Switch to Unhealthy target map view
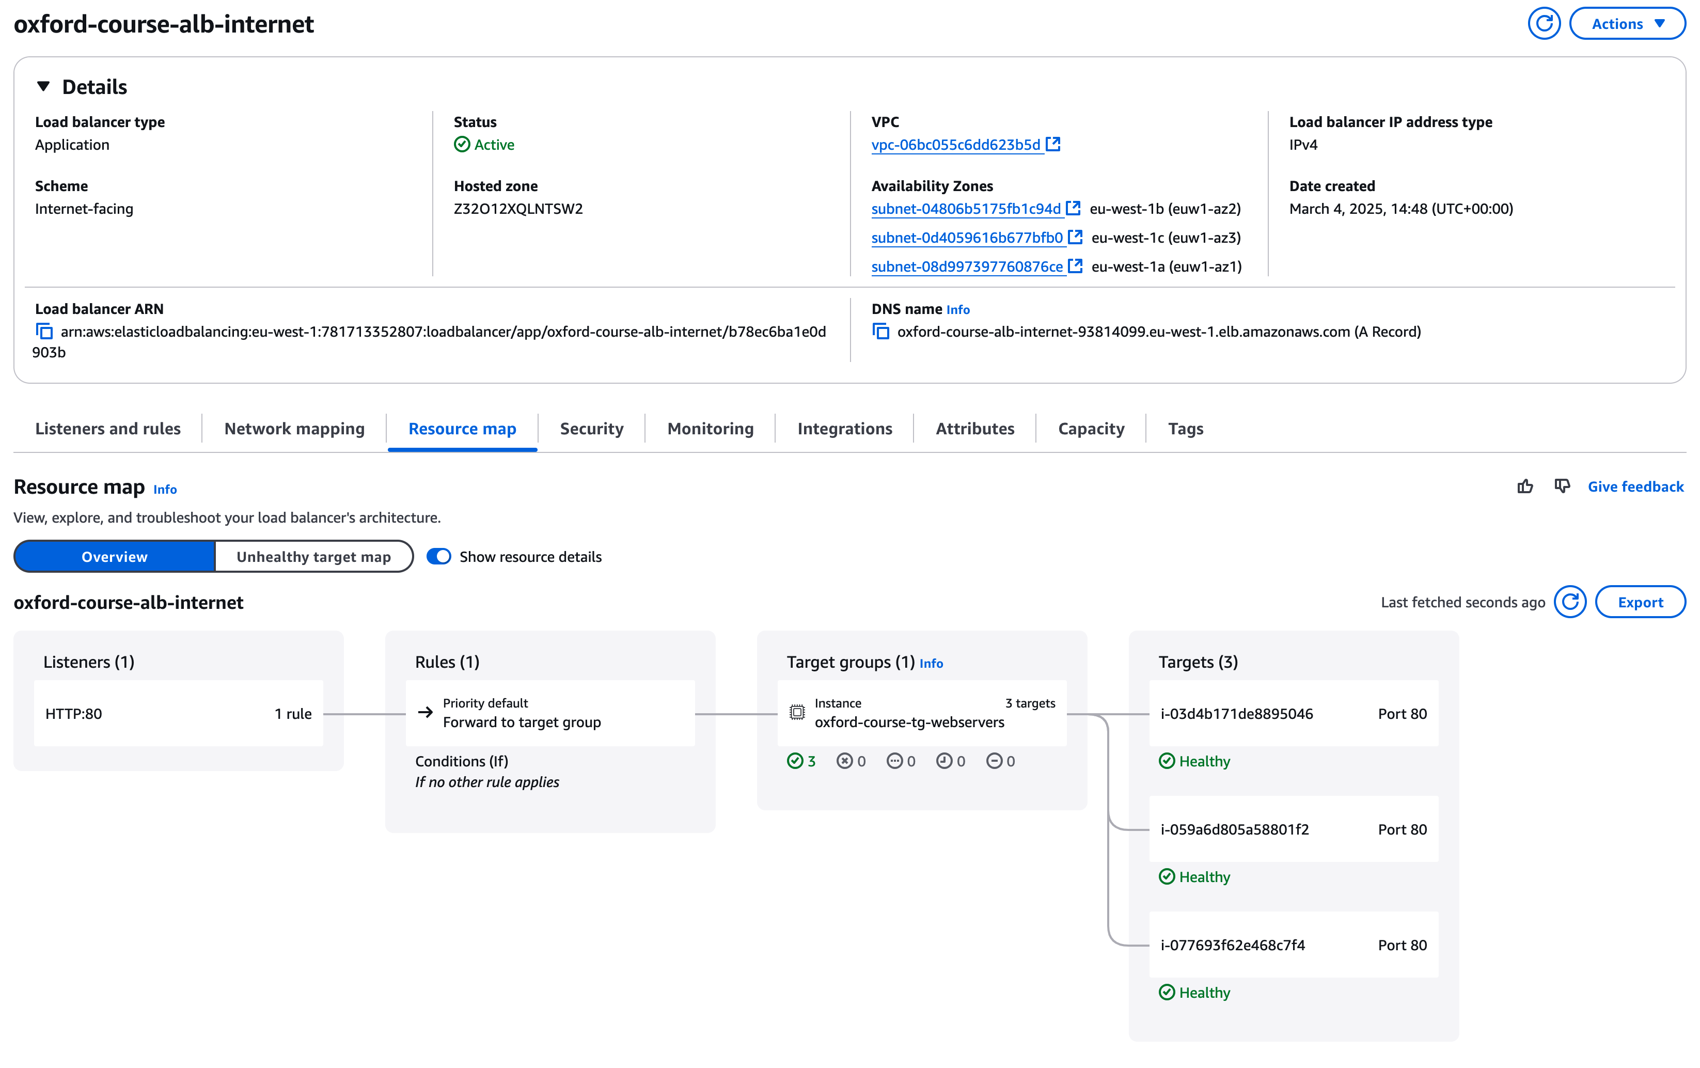 point(313,557)
